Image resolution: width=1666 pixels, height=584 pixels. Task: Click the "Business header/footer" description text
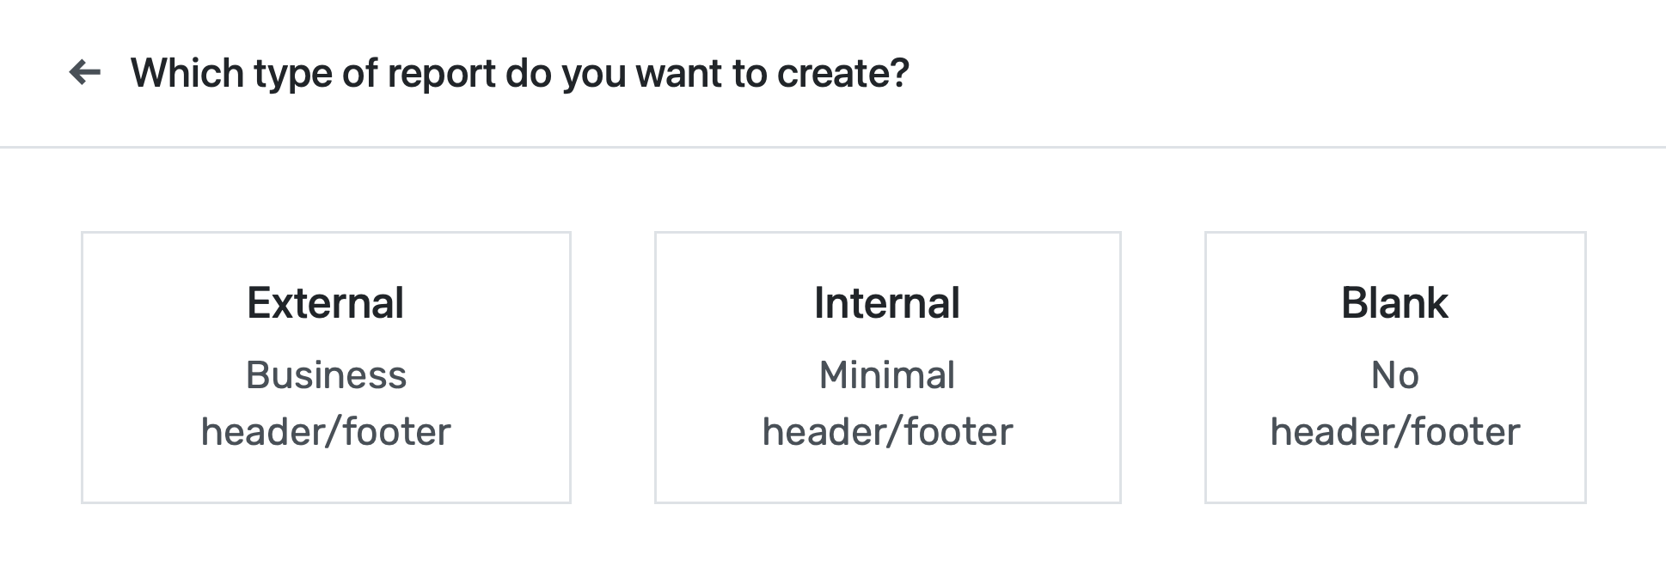[326, 403]
